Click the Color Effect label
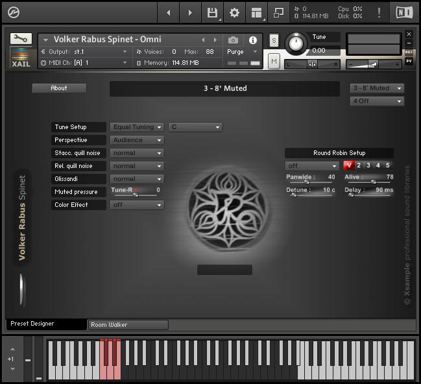The image size is (421, 384). pyautogui.click(x=78, y=205)
